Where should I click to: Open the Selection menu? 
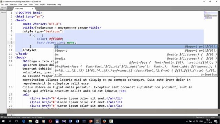point(13,4)
